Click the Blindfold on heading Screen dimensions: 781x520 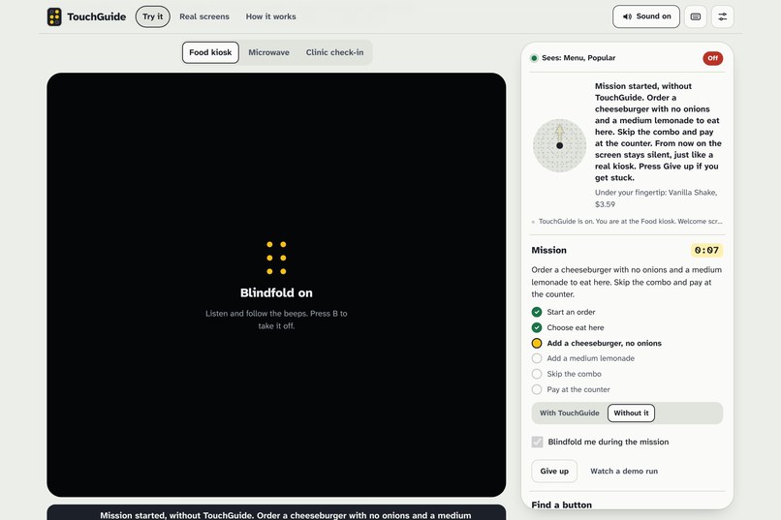276,293
